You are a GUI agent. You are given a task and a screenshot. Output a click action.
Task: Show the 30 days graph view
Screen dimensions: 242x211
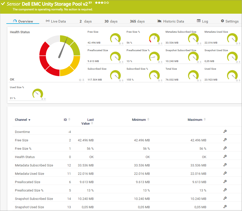(111, 21)
